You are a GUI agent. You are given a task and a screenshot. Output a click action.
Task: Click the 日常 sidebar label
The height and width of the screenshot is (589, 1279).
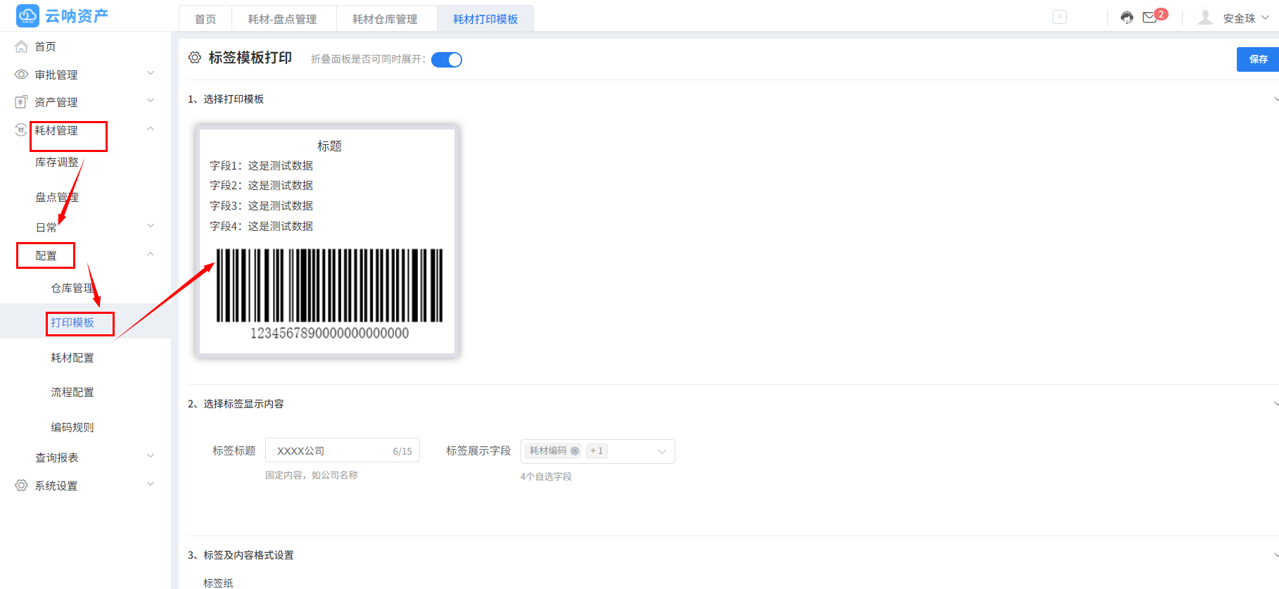click(46, 228)
